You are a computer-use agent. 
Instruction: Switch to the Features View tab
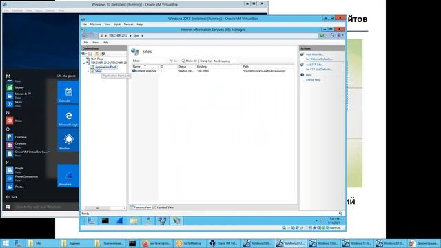(141, 207)
